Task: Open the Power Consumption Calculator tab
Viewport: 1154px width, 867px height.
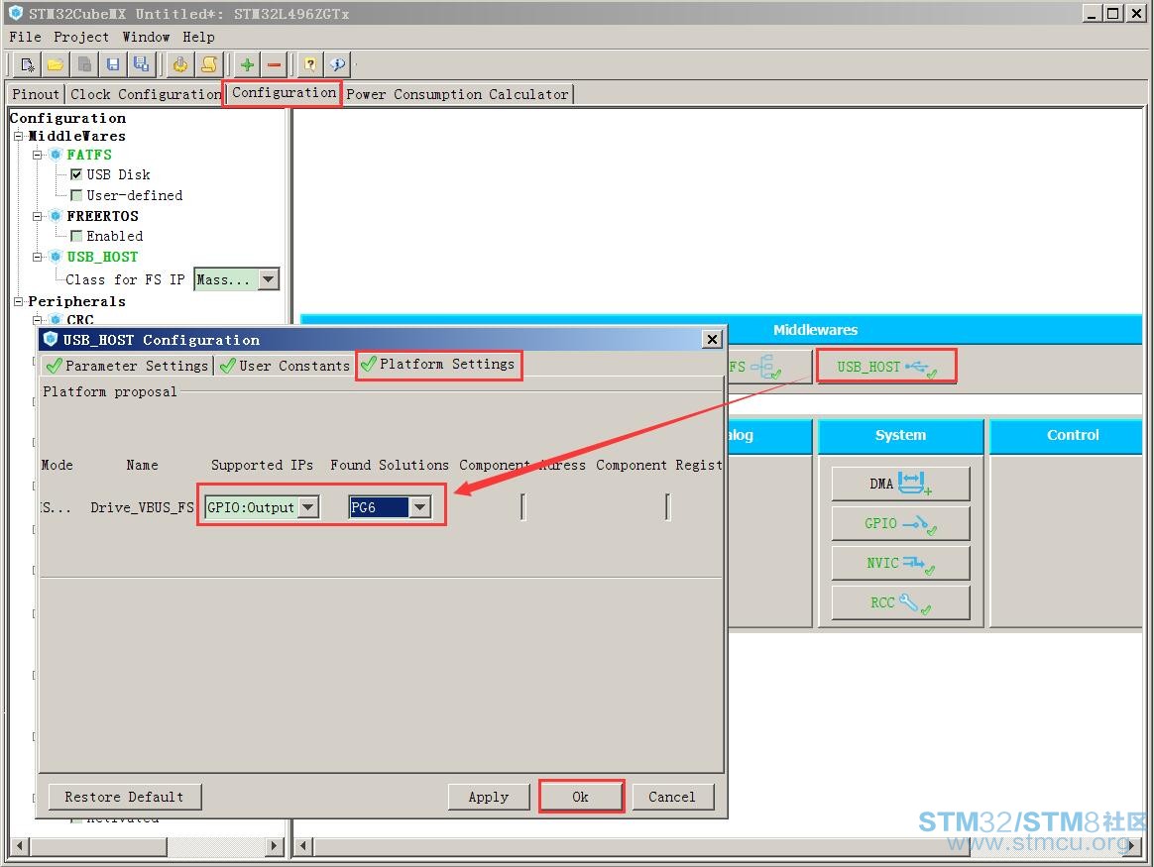Action: [x=457, y=94]
